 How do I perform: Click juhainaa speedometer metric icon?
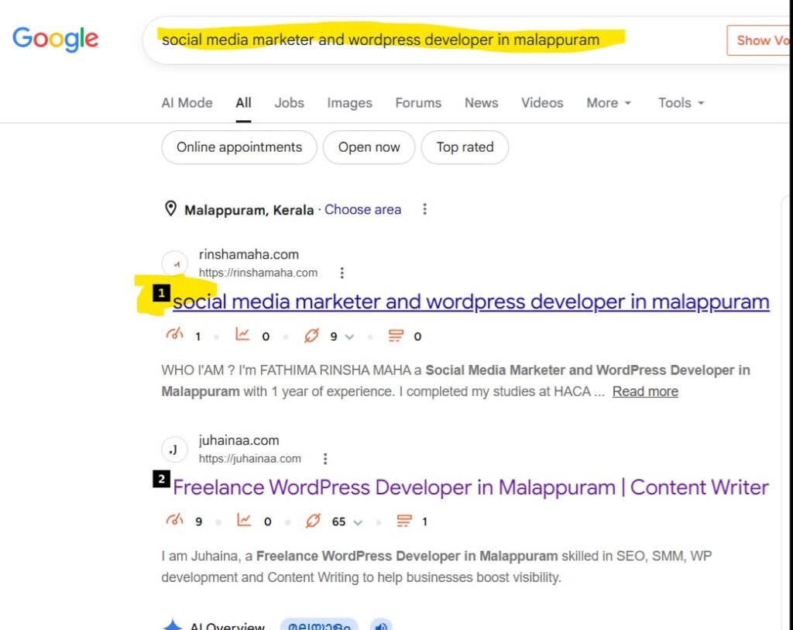click(174, 520)
